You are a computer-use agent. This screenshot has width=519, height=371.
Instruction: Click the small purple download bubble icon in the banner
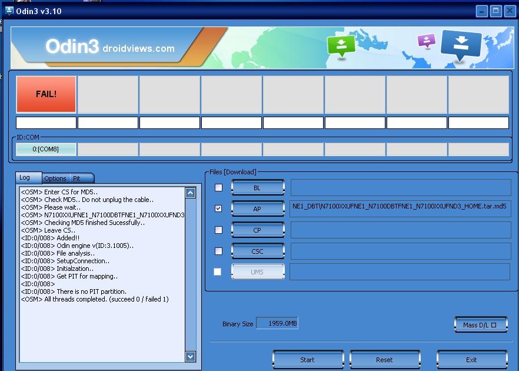[426, 41]
